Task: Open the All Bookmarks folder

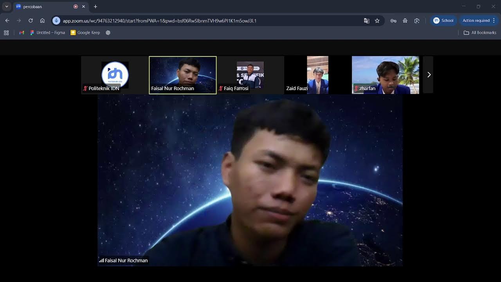Action: (x=480, y=33)
